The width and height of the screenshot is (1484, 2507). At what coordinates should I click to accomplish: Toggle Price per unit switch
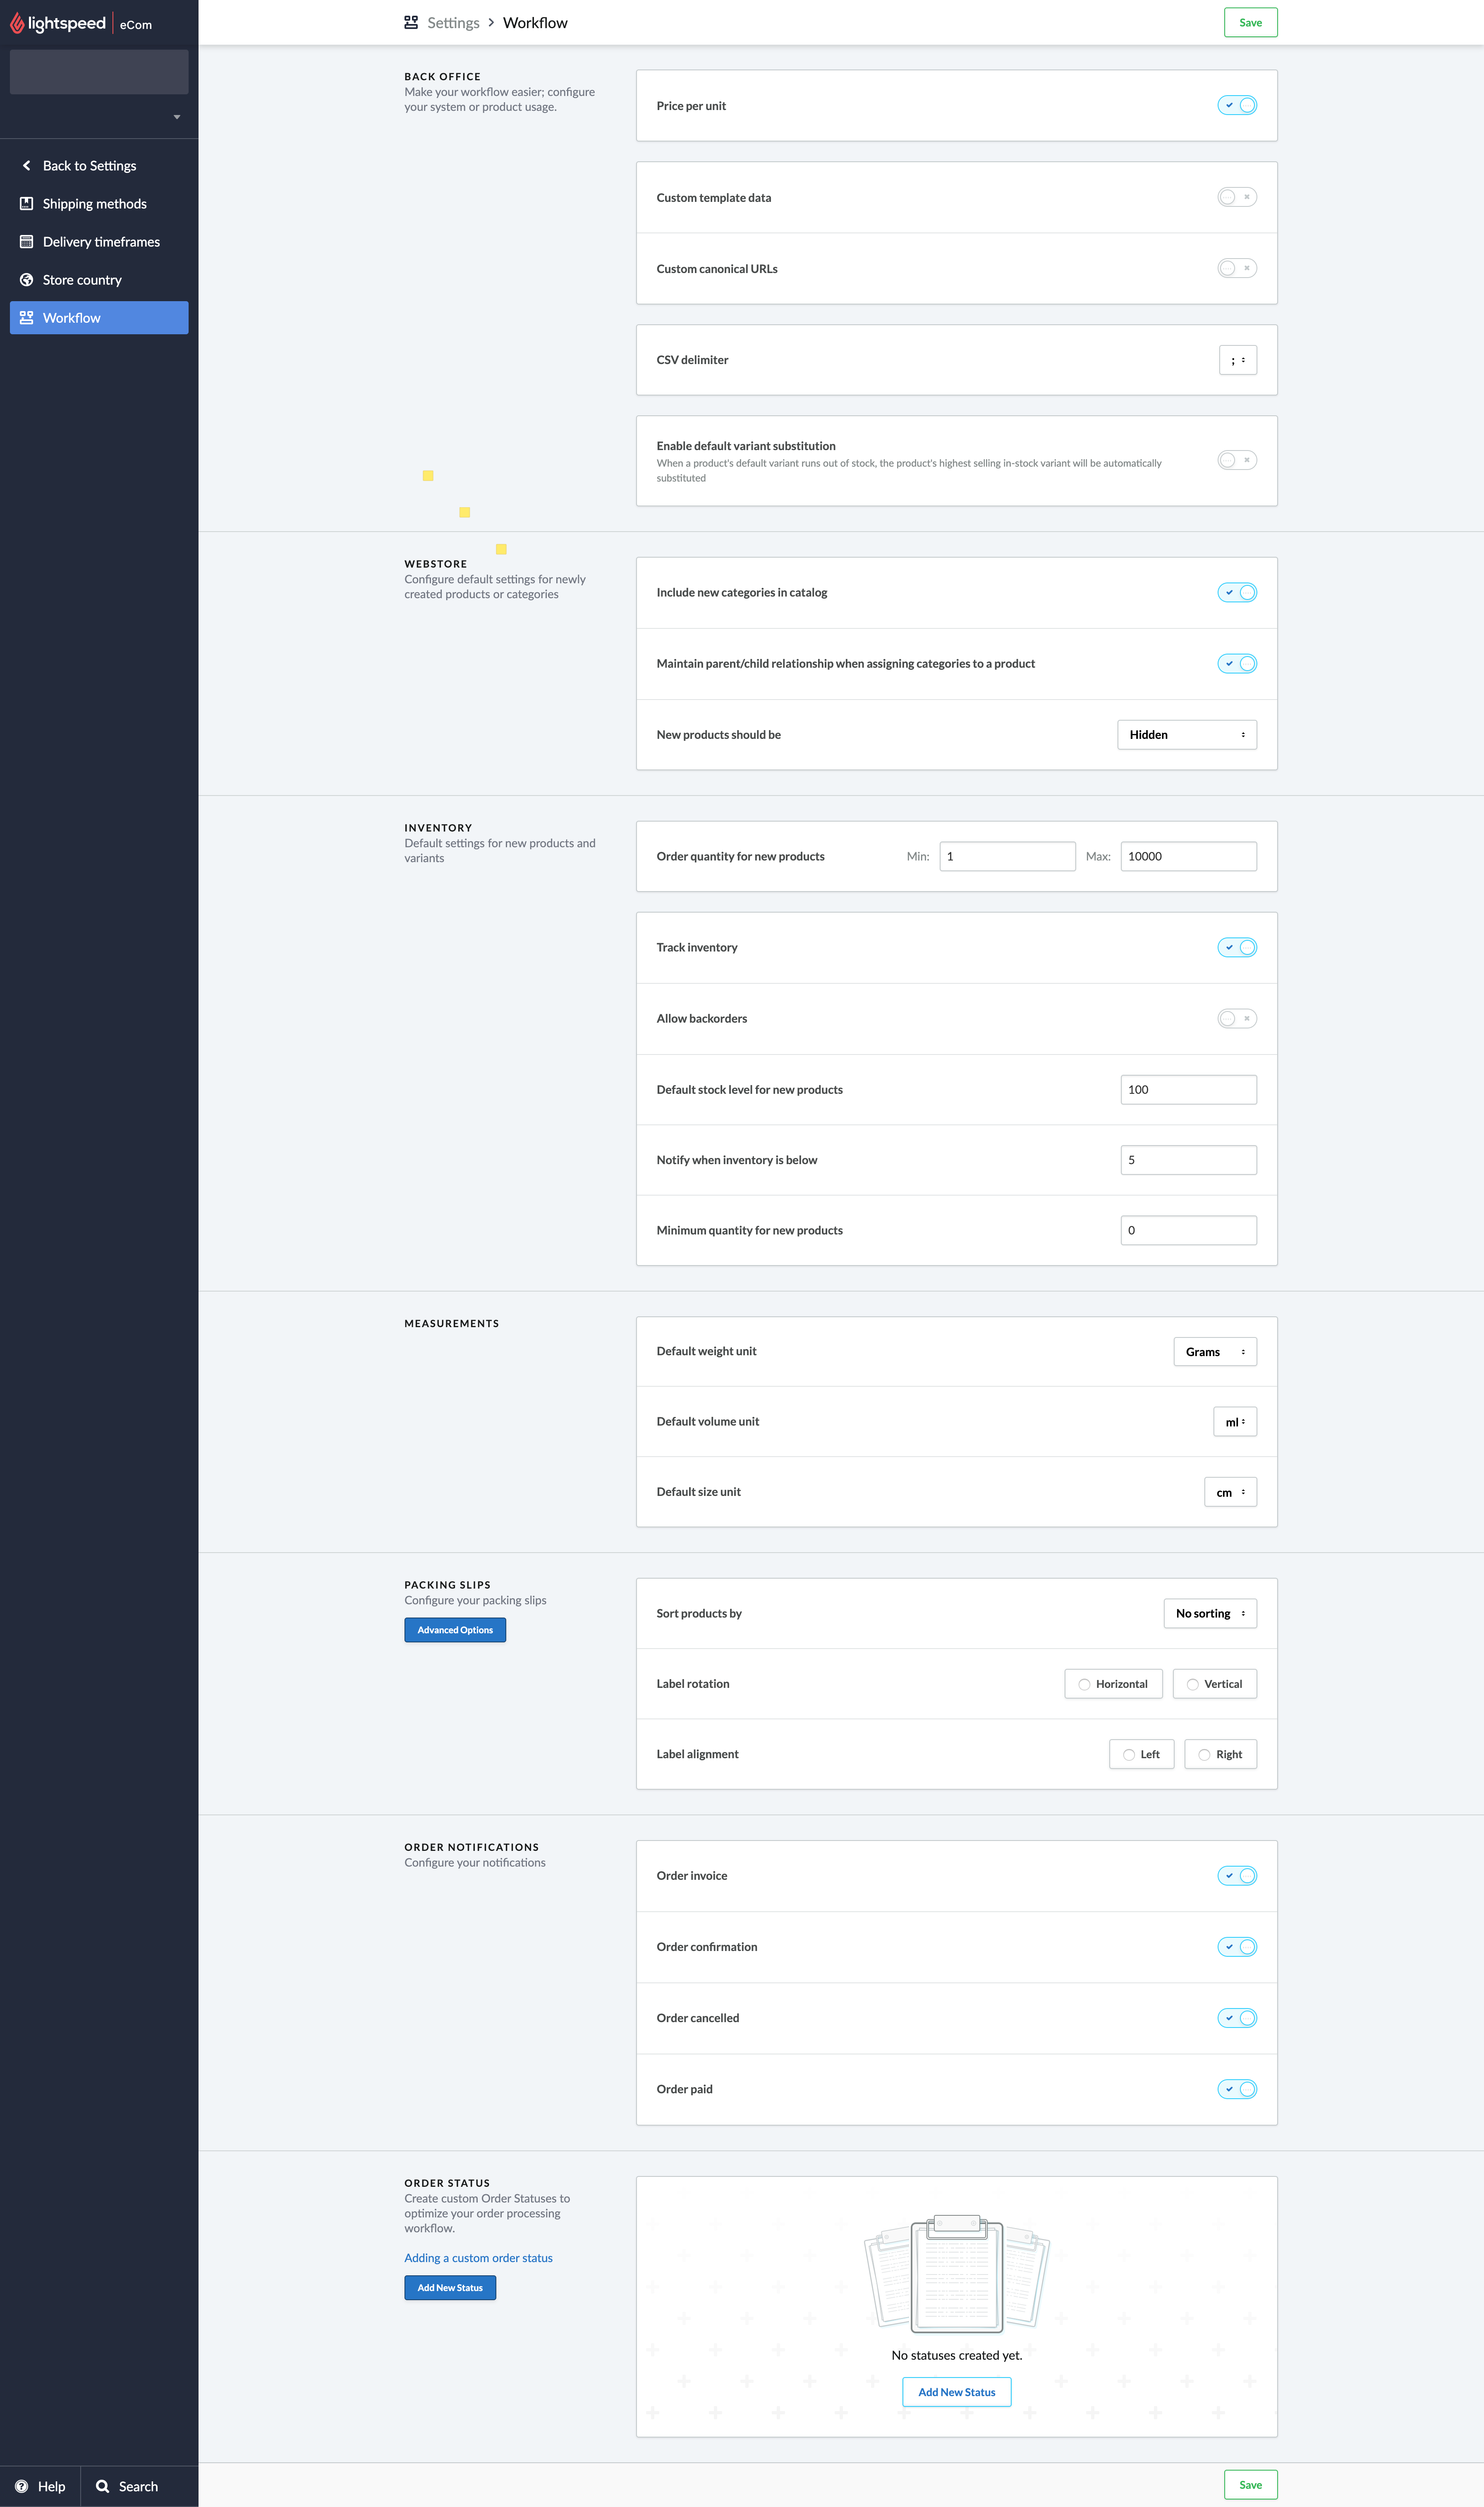tap(1237, 105)
